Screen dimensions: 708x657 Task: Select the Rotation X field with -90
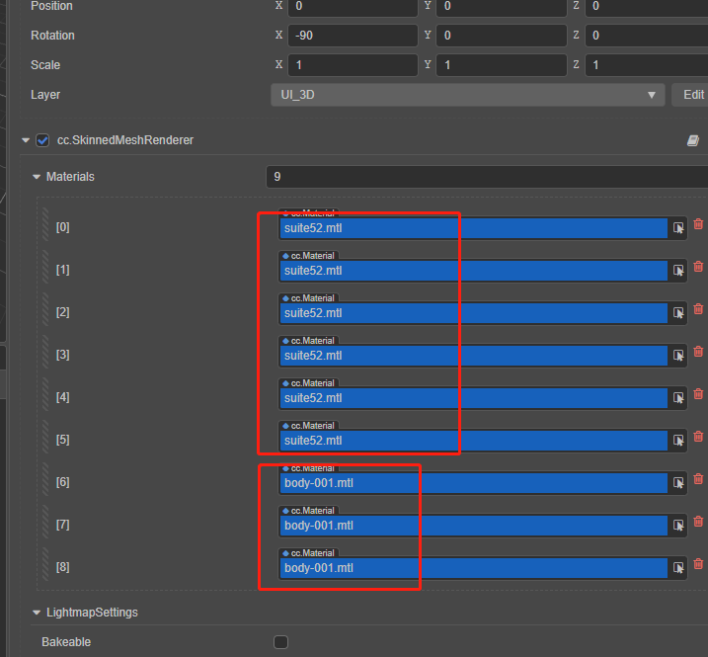click(x=353, y=36)
